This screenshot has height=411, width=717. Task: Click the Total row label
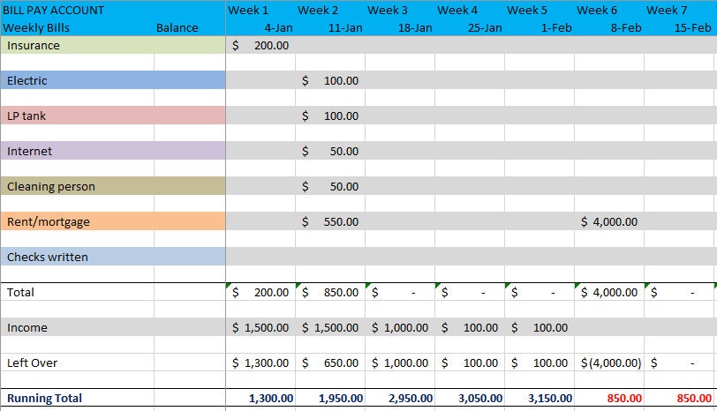coord(20,292)
